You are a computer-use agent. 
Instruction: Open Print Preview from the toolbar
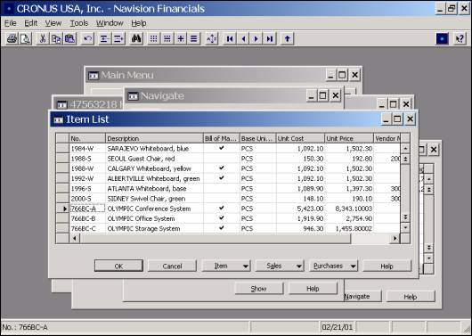pyautogui.click(x=25, y=38)
